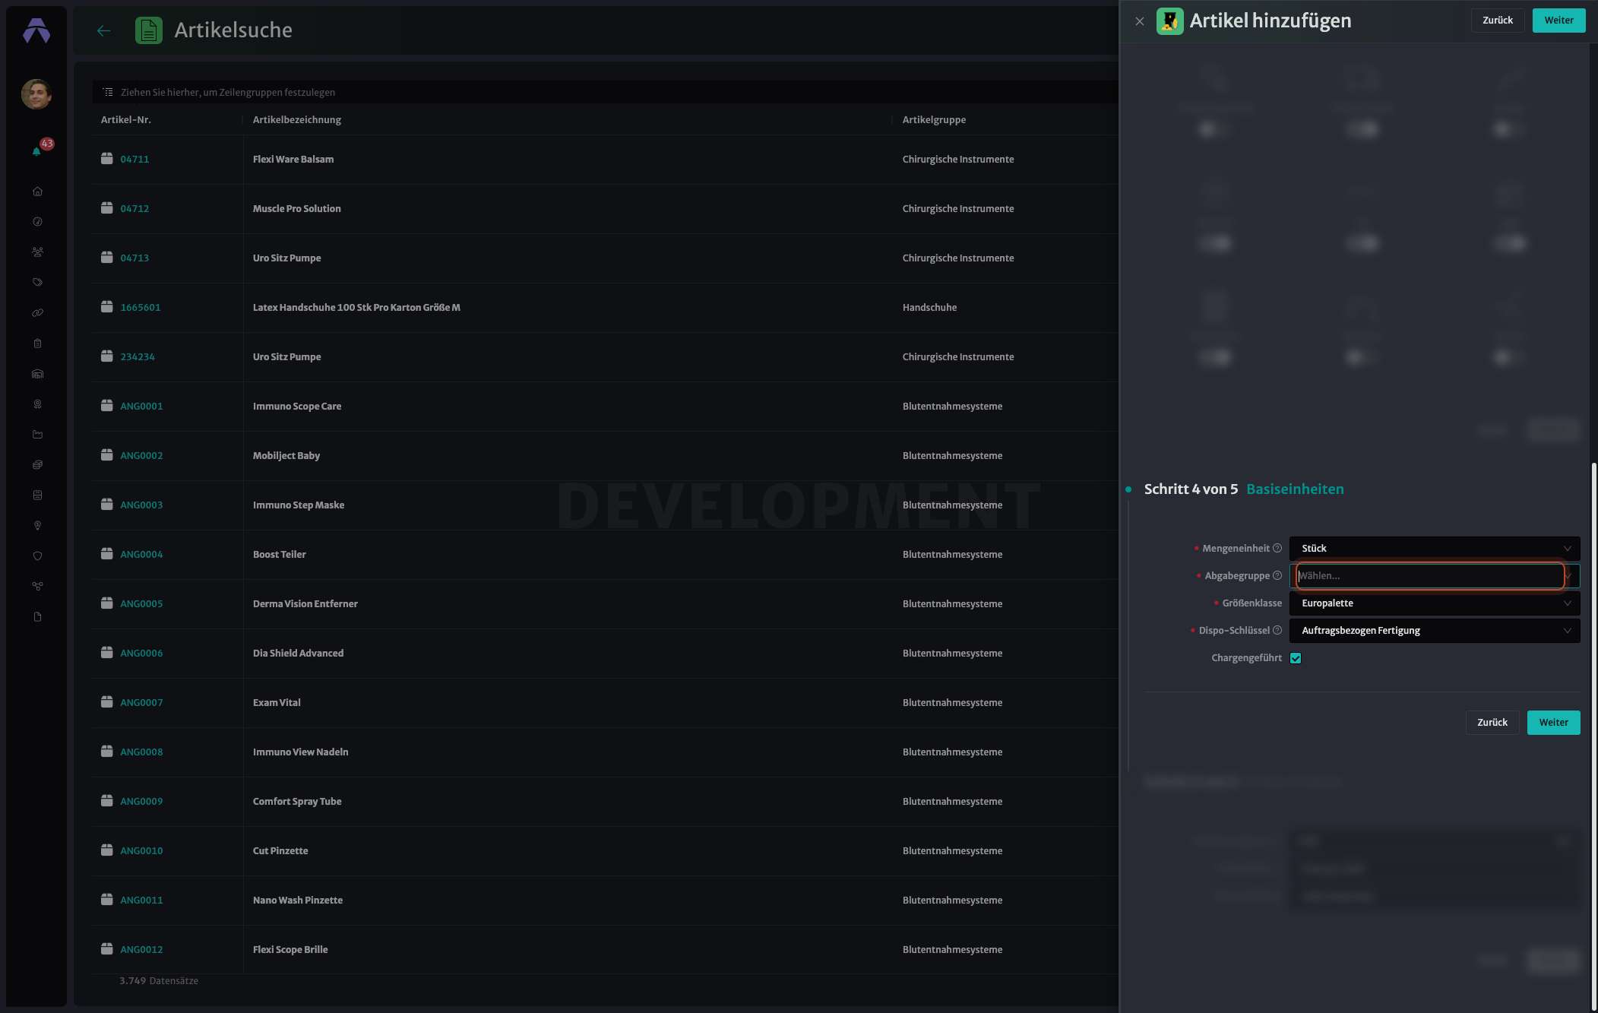Open the warehouse icon in sidebar
This screenshot has height=1013, width=1598.
coord(37,374)
